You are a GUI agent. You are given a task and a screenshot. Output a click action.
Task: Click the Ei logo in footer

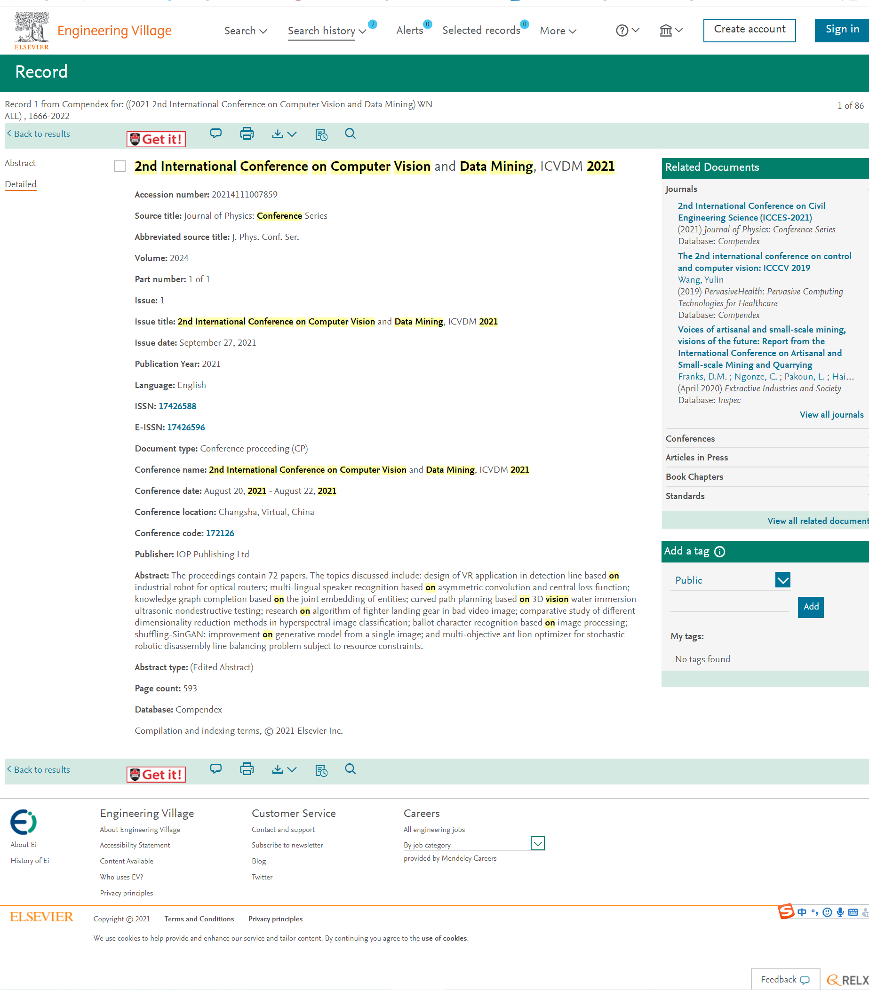(23, 822)
